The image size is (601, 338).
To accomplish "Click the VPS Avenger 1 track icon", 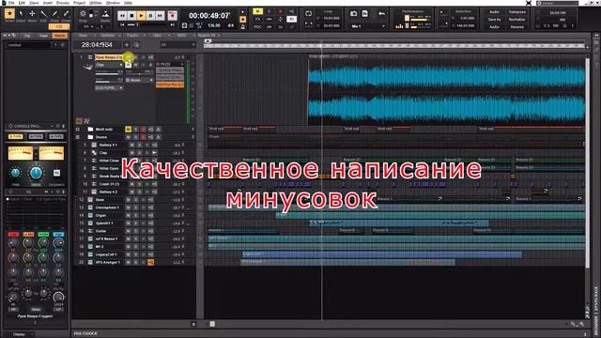I will [90, 262].
